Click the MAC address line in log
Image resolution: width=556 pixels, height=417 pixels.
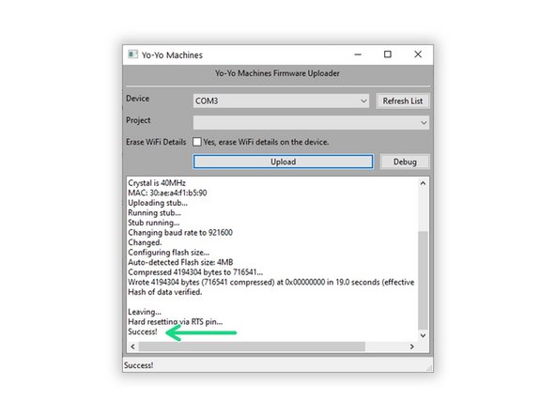point(167,193)
